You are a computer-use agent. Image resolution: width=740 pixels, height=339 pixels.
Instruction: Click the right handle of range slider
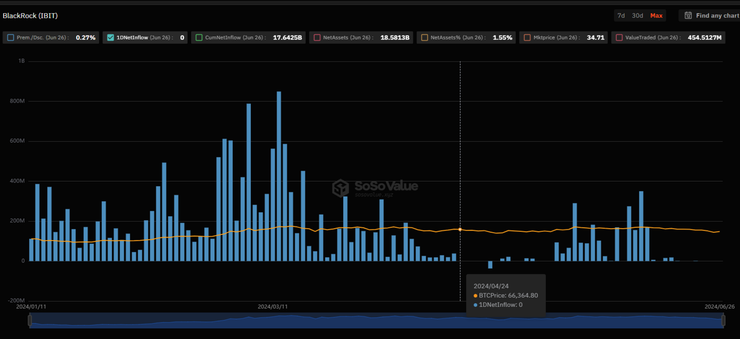(x=723, y=321)
